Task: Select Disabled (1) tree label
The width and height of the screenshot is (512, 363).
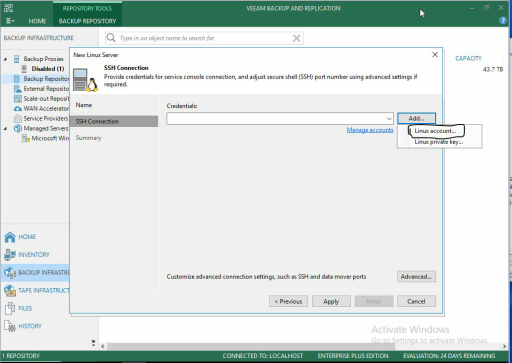Action: point(47,69)
